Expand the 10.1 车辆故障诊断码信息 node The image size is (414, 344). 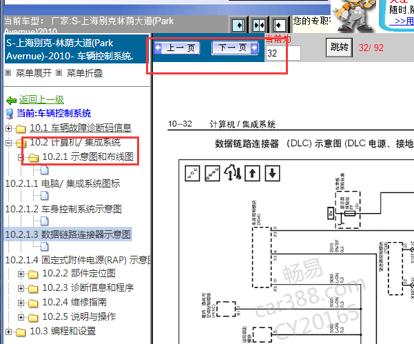coord(8,128)
